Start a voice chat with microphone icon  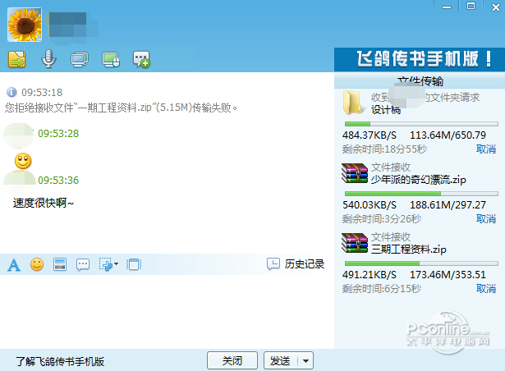pyautogui.click(x=48, y=59)
